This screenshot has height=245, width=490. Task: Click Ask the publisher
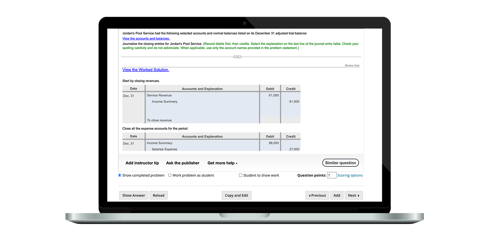183,163
